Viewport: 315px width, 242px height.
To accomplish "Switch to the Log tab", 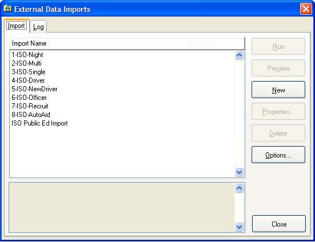I will pos(38,27).
